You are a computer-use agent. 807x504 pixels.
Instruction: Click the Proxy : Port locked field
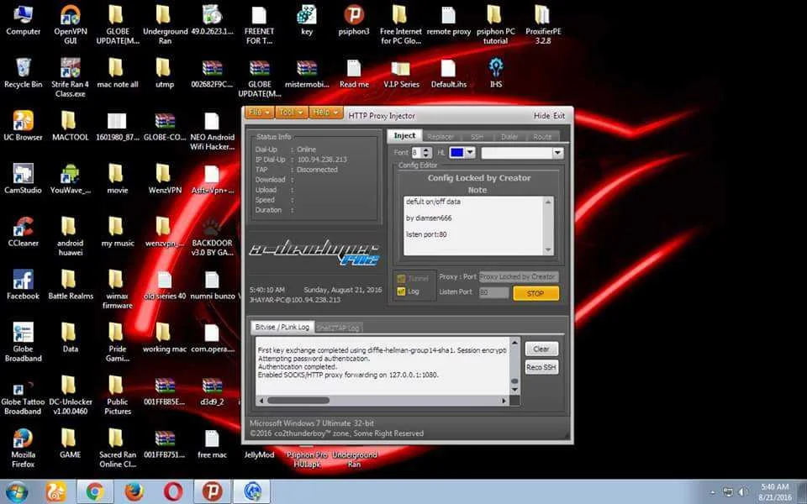tap(519, 276)
